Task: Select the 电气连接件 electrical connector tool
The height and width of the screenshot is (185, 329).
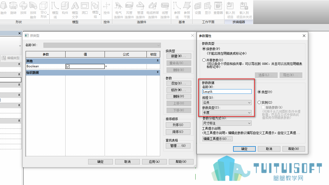Action: point(118,10)
